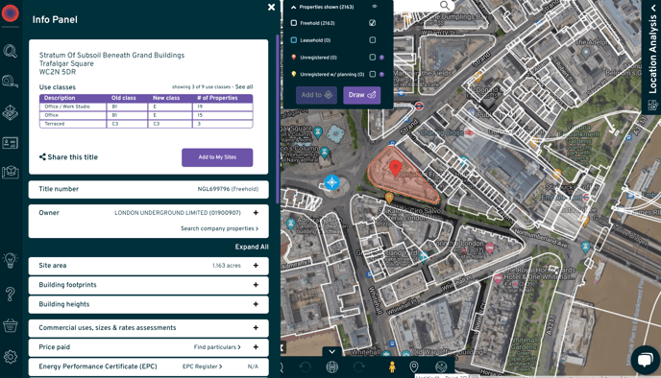Click the map search magnifier icon
The image size is (661, 378).
444,5
